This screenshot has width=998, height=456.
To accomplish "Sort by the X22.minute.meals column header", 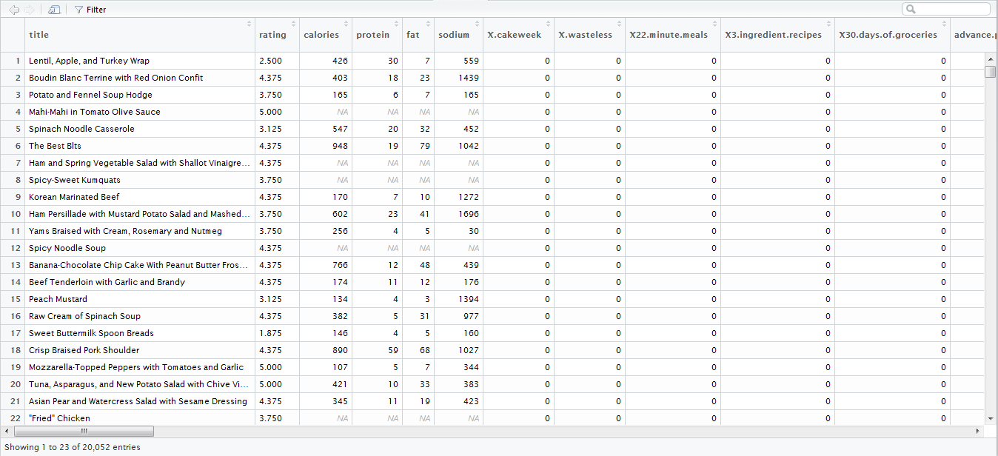I will pos(673,35).
